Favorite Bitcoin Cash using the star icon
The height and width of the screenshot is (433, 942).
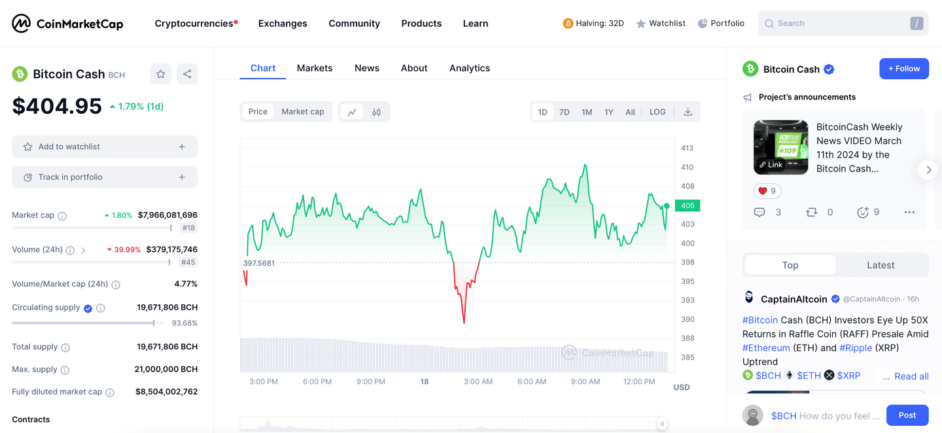tap(160, 73)
